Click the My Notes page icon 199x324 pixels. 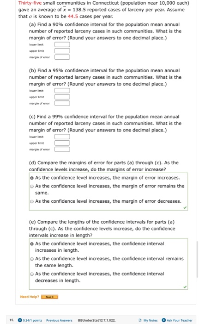(140, 320)
